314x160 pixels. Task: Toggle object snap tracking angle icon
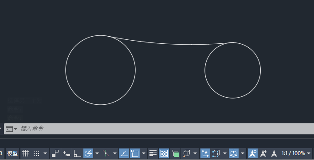tap(124, 153)
